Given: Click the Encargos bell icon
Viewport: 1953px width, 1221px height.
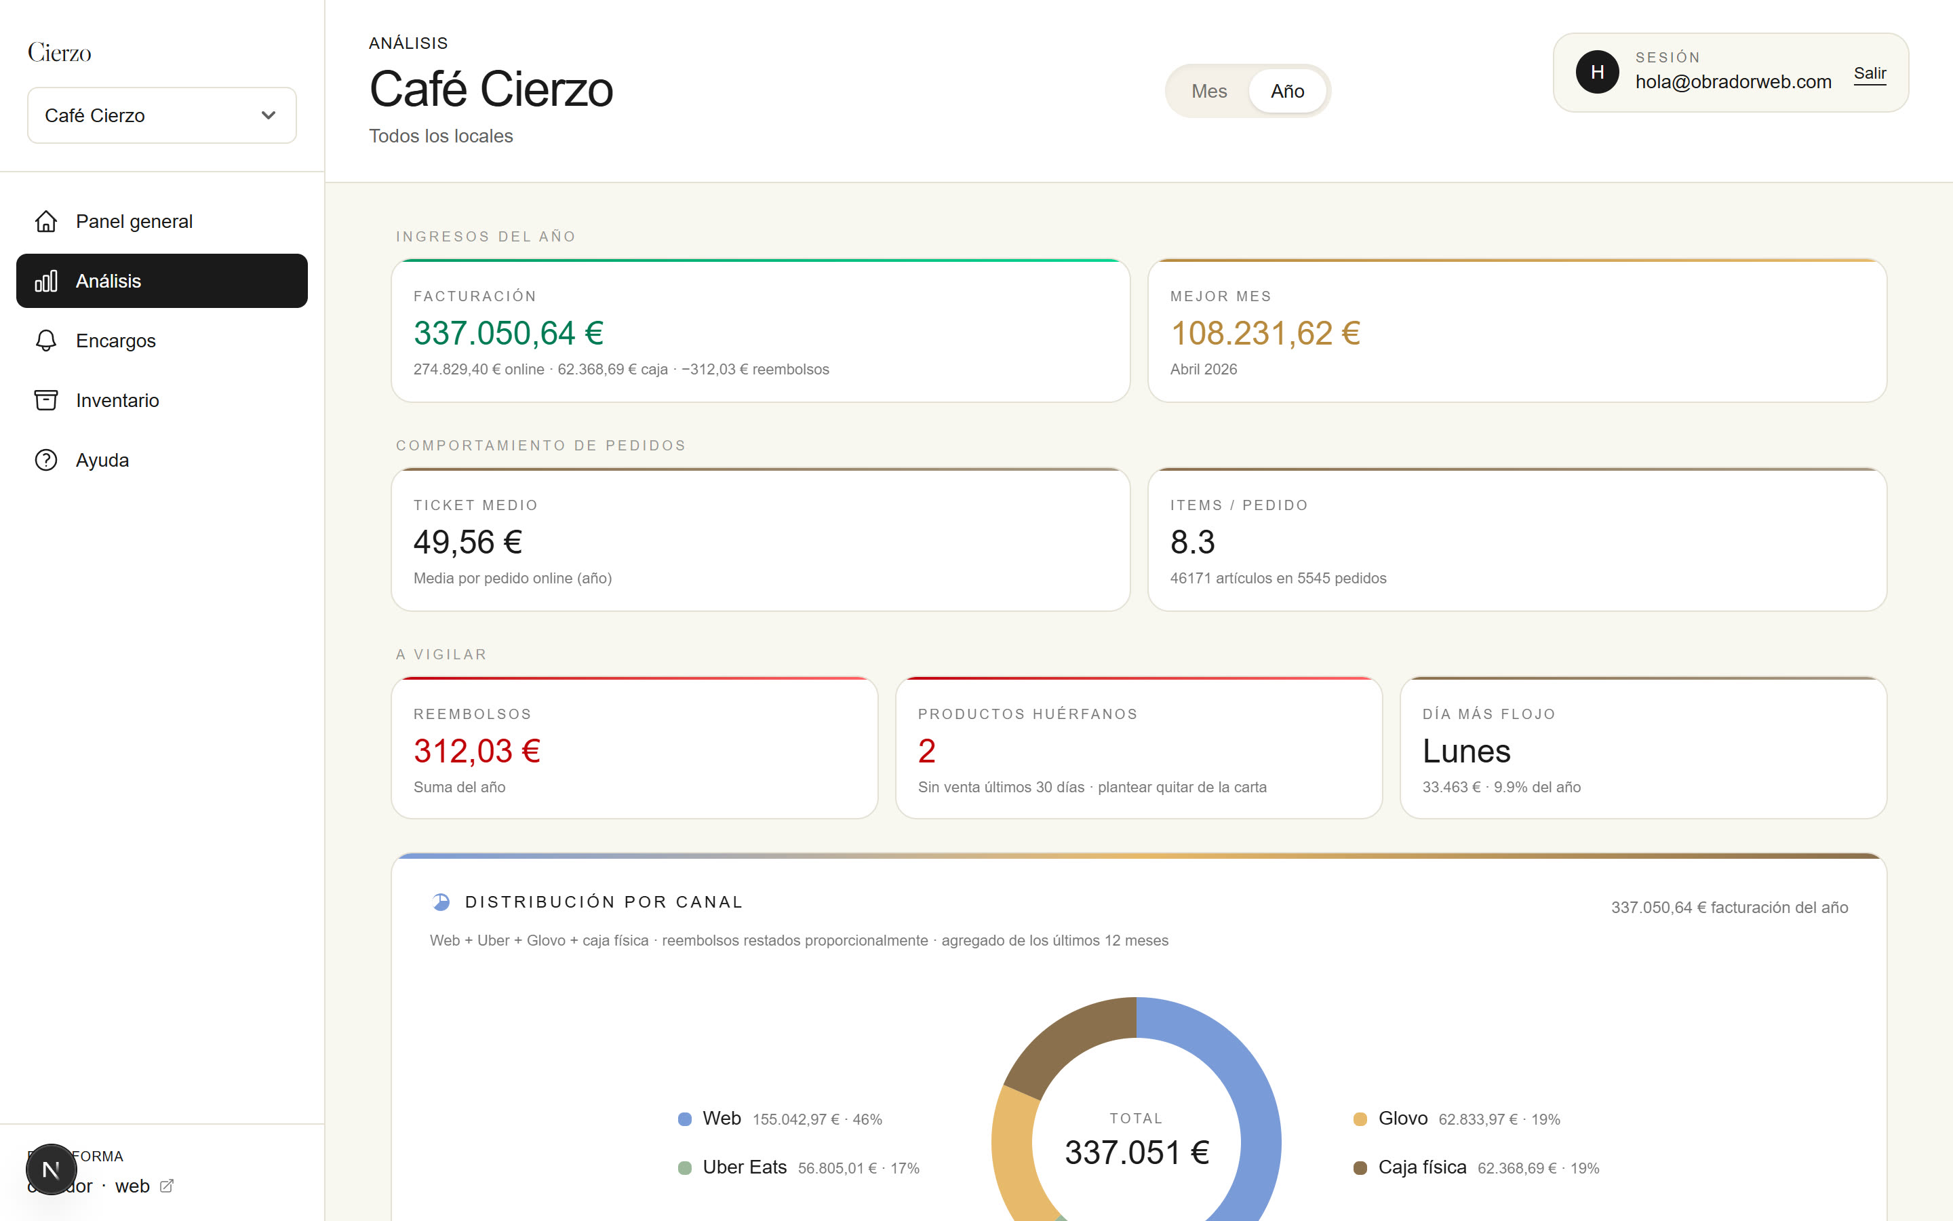Looking at the screenshot, I should [46, 341].
